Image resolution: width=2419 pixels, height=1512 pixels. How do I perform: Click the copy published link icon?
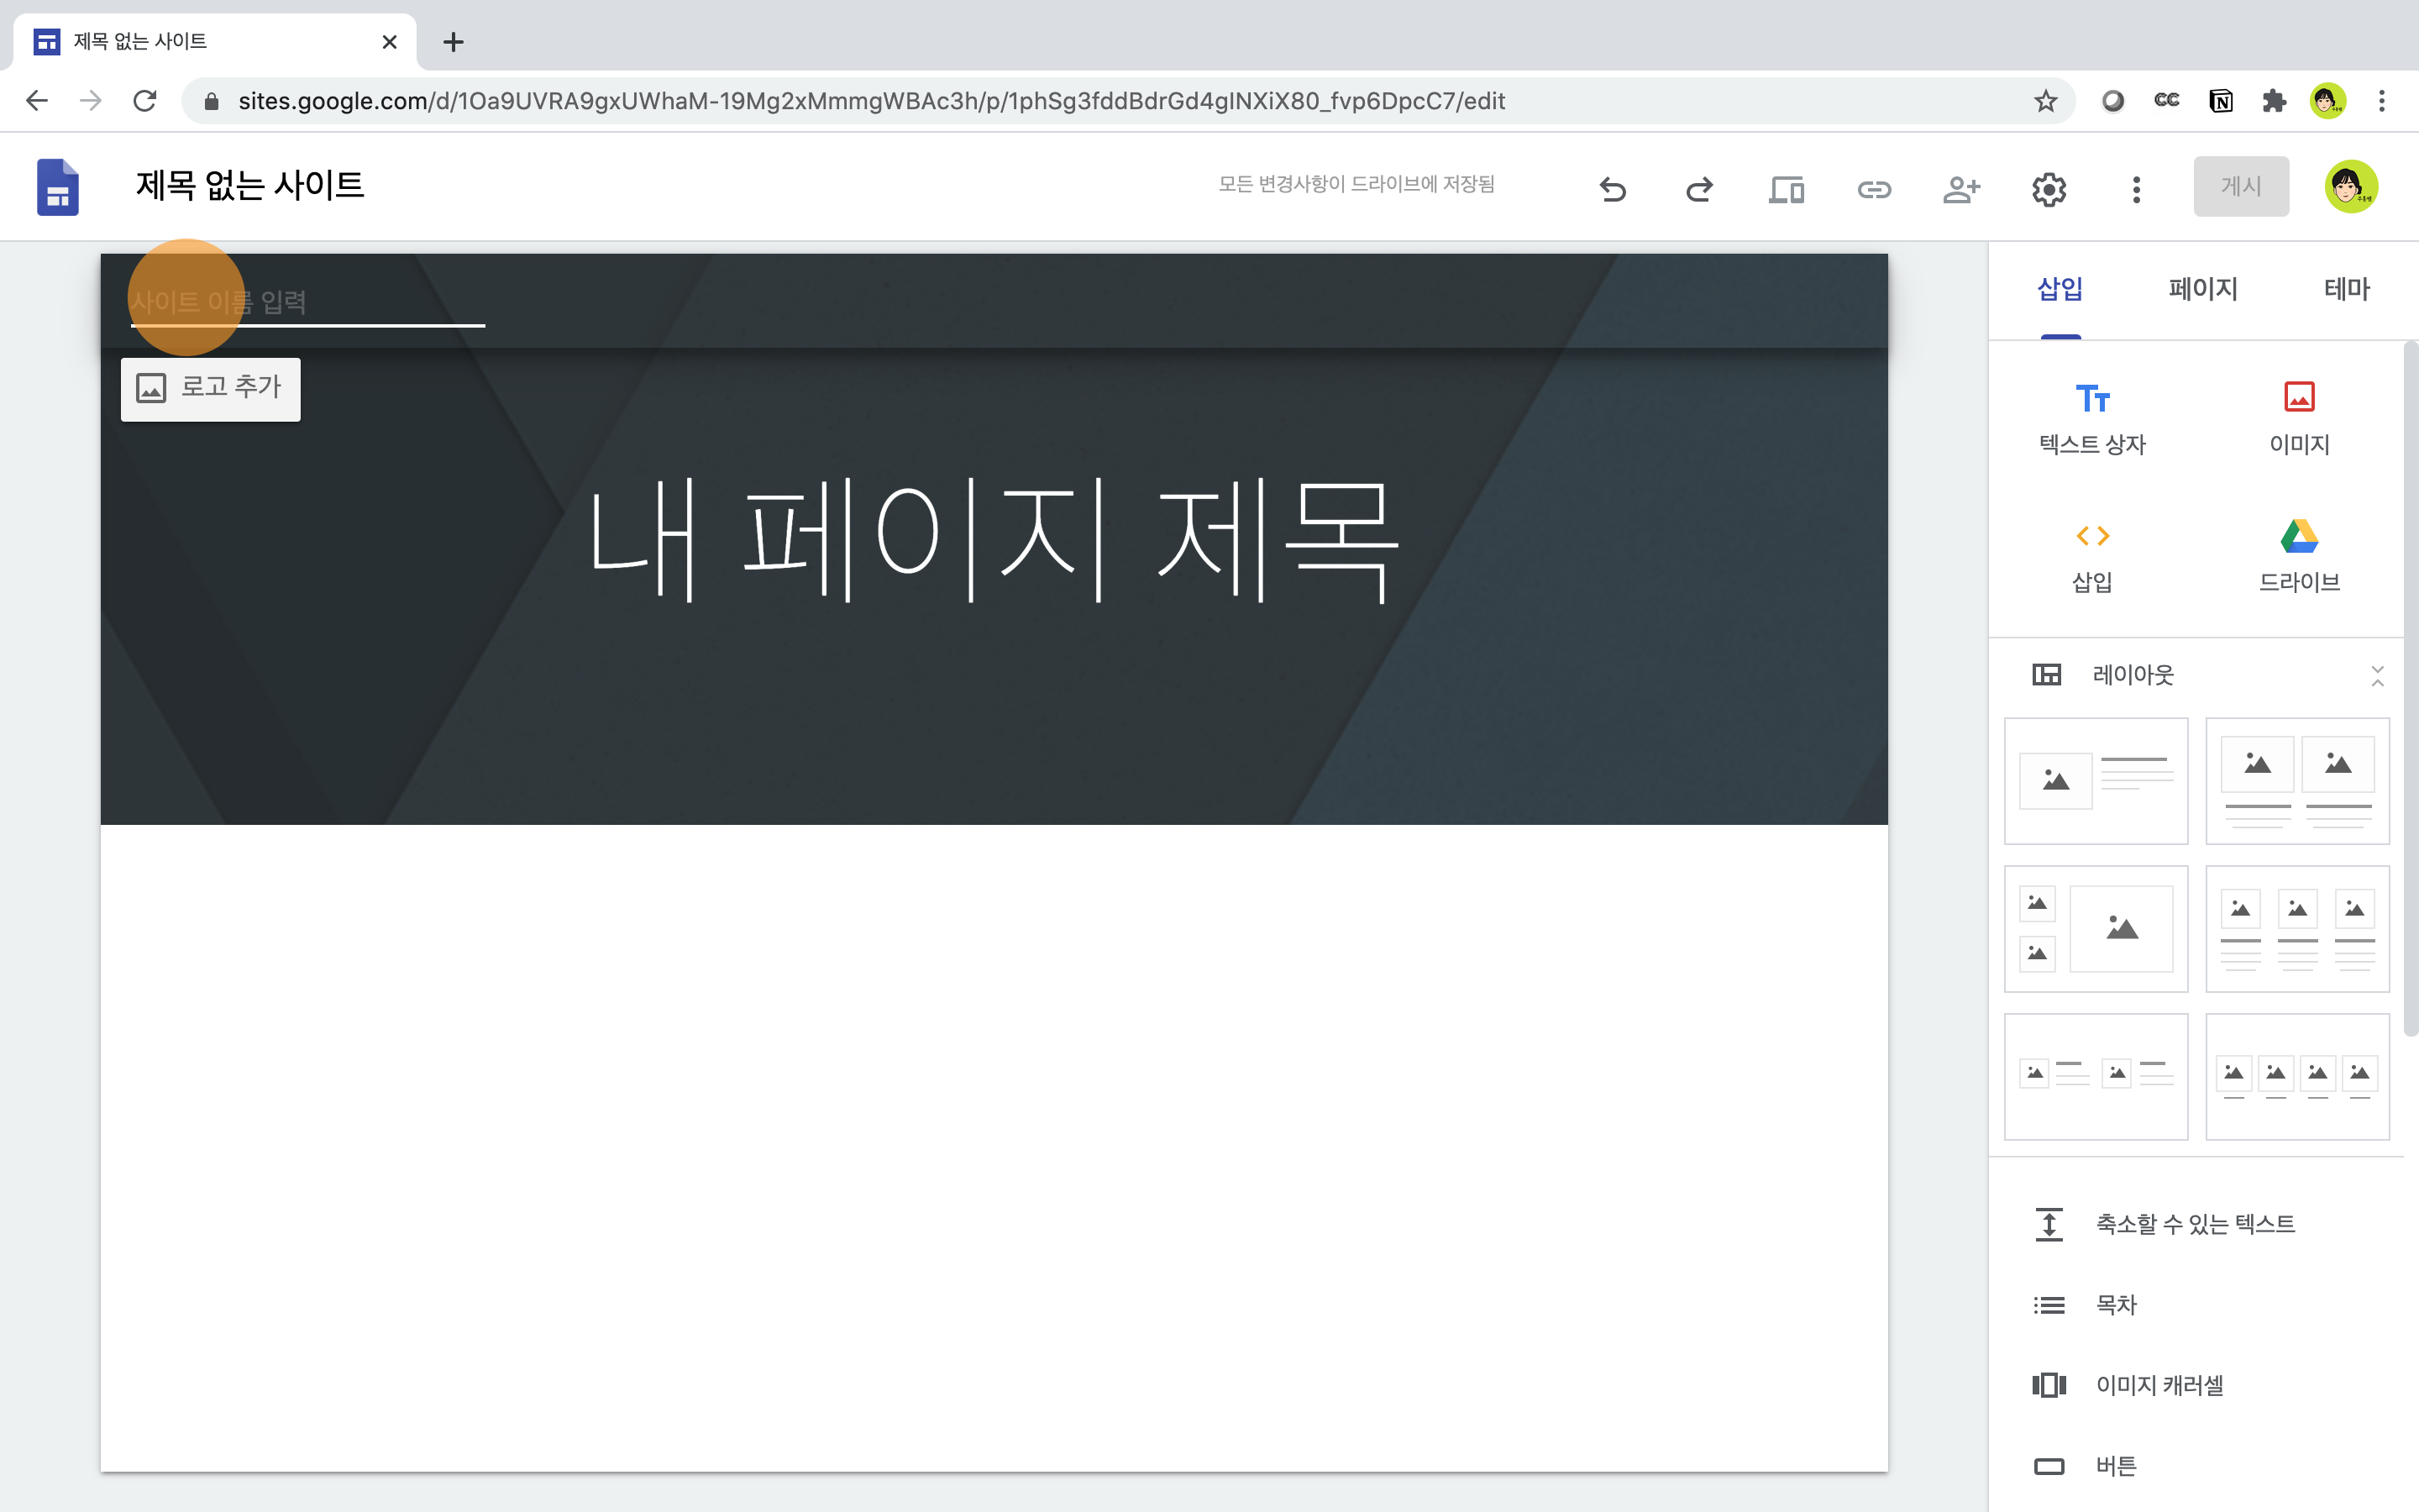pyautogui.click(x=1873, y=188)
